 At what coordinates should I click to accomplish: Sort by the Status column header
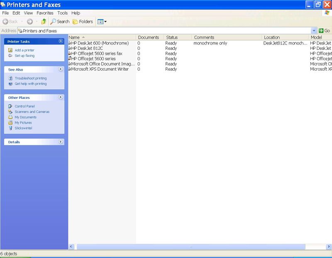pos(178,37)
